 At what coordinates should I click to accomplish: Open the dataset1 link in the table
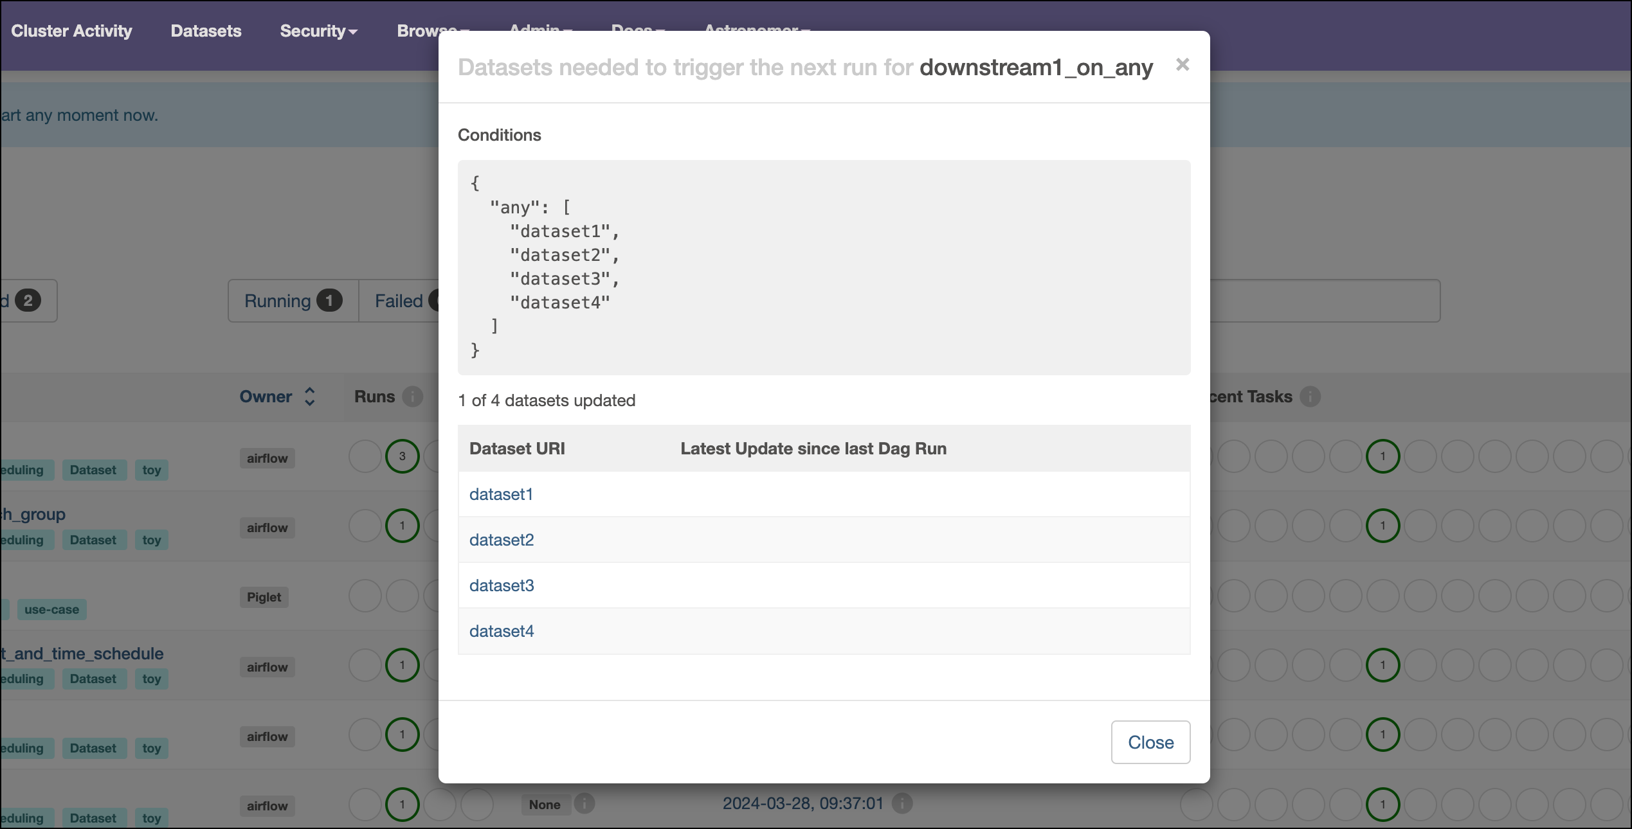pos(501,494)
